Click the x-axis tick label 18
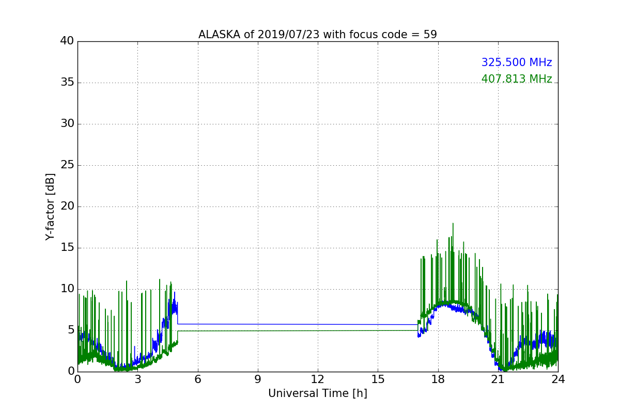 [x=438, y=379]
